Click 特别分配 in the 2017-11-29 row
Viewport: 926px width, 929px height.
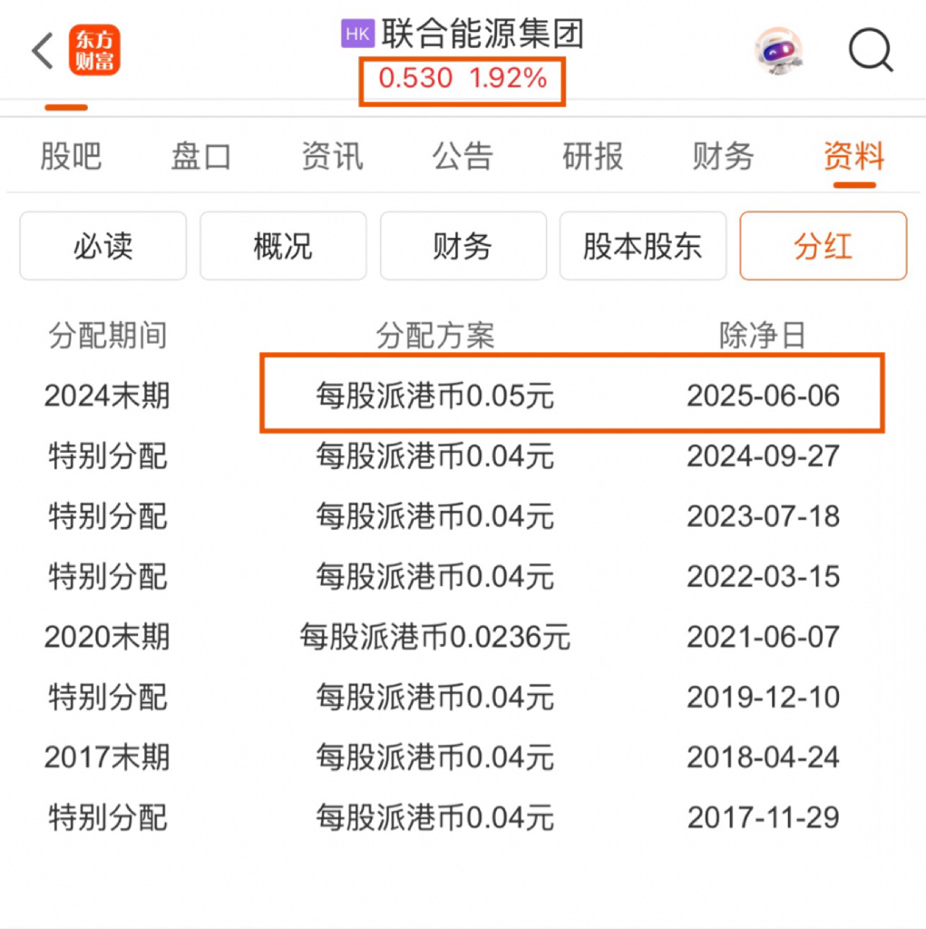click(x=108, y=817)
